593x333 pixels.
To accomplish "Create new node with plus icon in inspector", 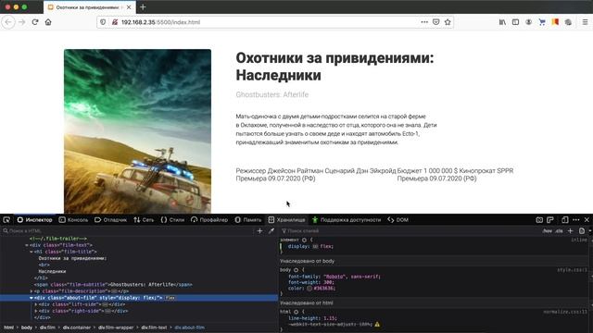I will pyautogui.click(x=259, y=230).
